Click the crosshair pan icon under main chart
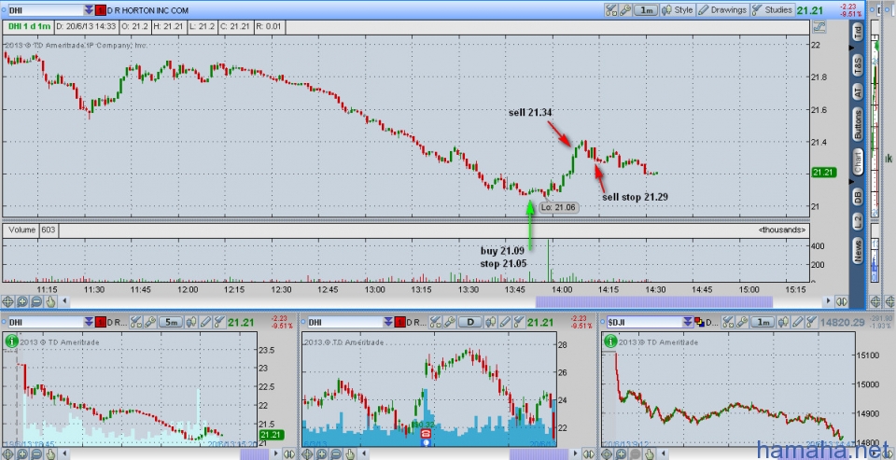896x460 pixels. pyautogui.click(x=8, y=301)
